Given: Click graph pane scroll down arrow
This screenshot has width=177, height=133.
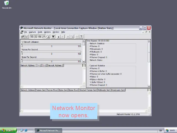Looking at the screenshot, I should pos(84,62).
